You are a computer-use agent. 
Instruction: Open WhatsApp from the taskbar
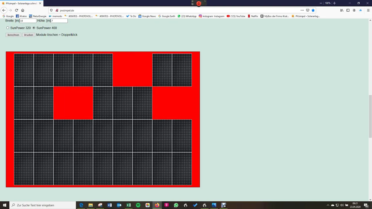pyautogui.click(x=176, y=205)
